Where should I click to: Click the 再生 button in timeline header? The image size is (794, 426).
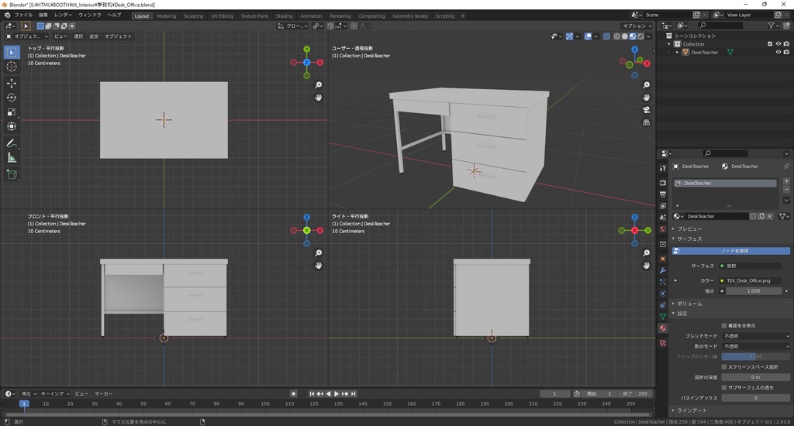26,393
